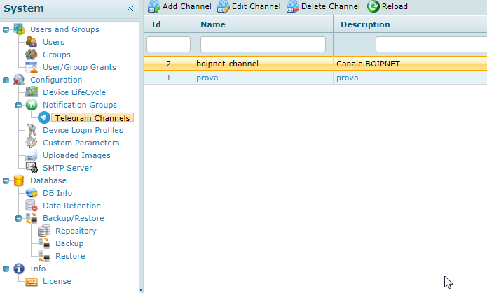Click the Configuration section icon
The image size is (487, 293).
click(x=19, y=80)
